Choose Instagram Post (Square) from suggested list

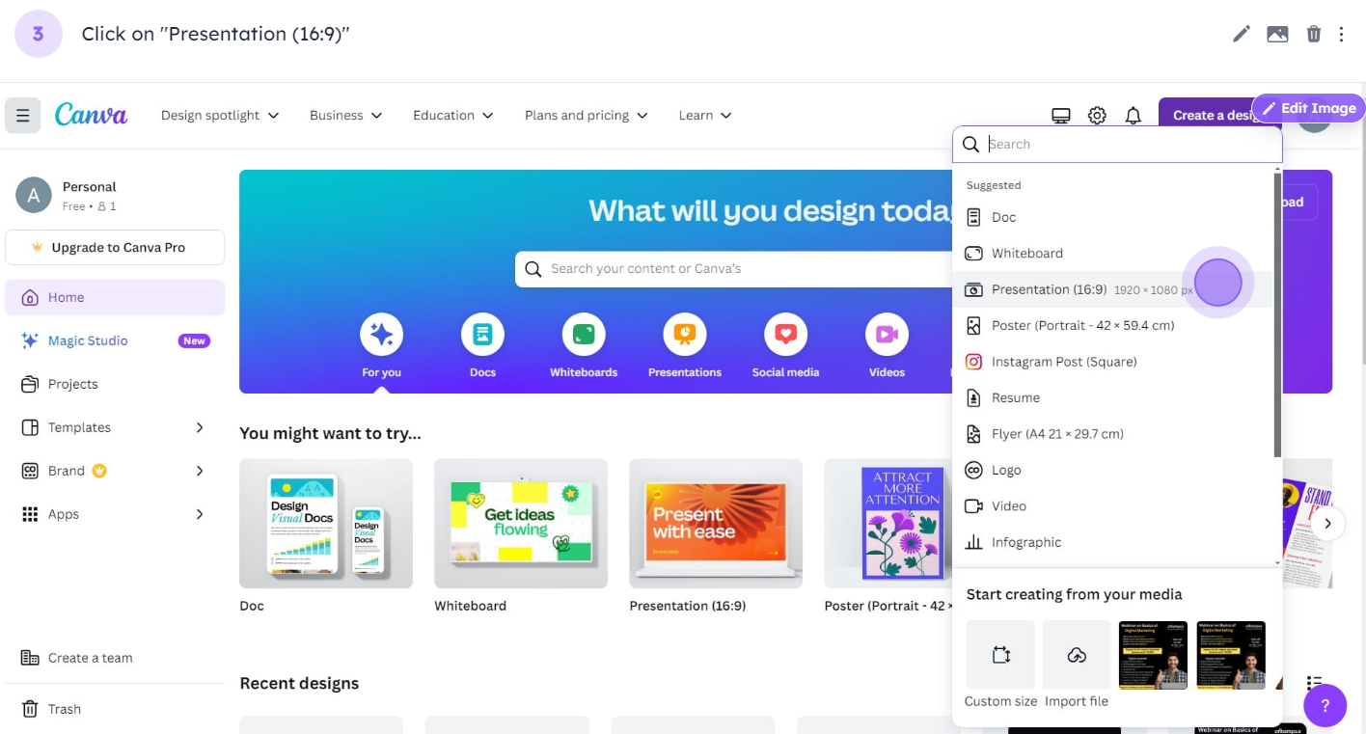pos(1112,362)
